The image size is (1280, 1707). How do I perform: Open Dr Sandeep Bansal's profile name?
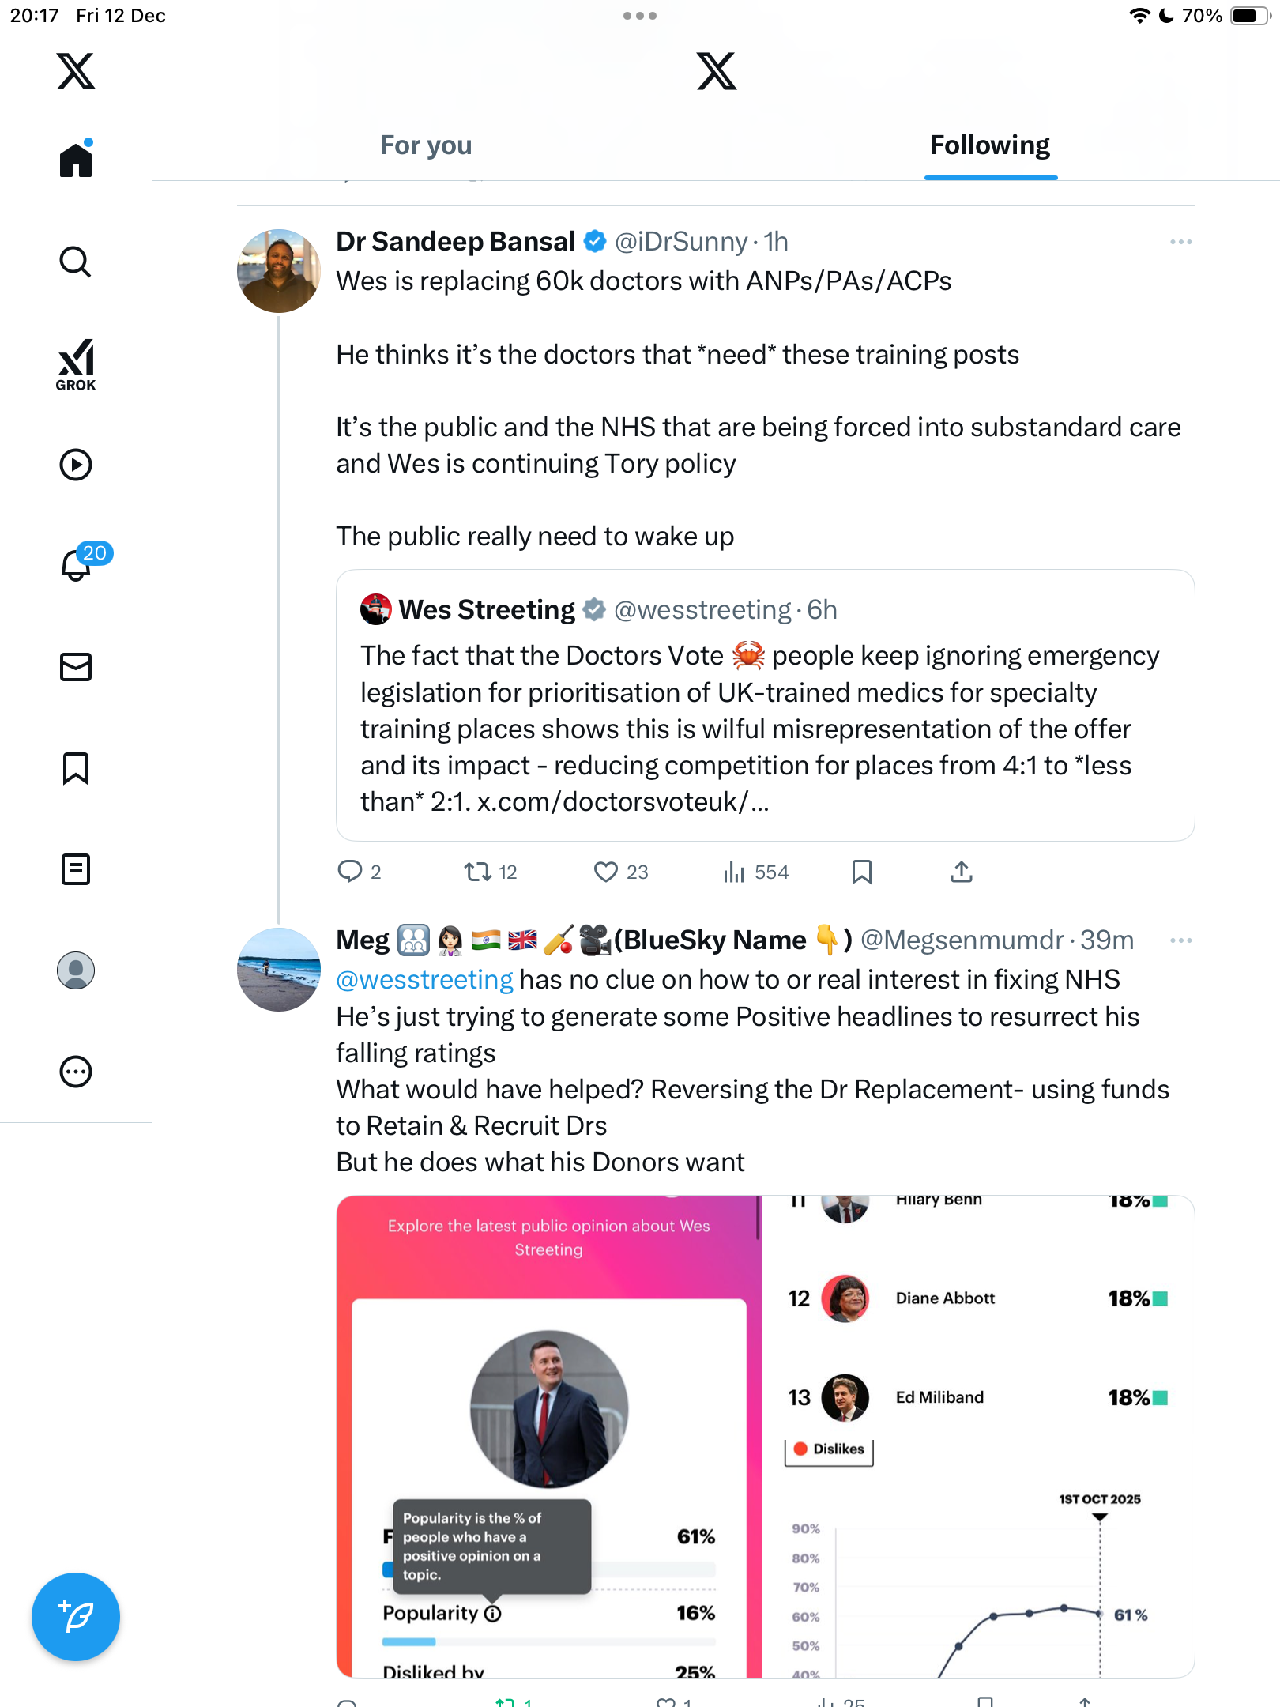pos(455,242)
